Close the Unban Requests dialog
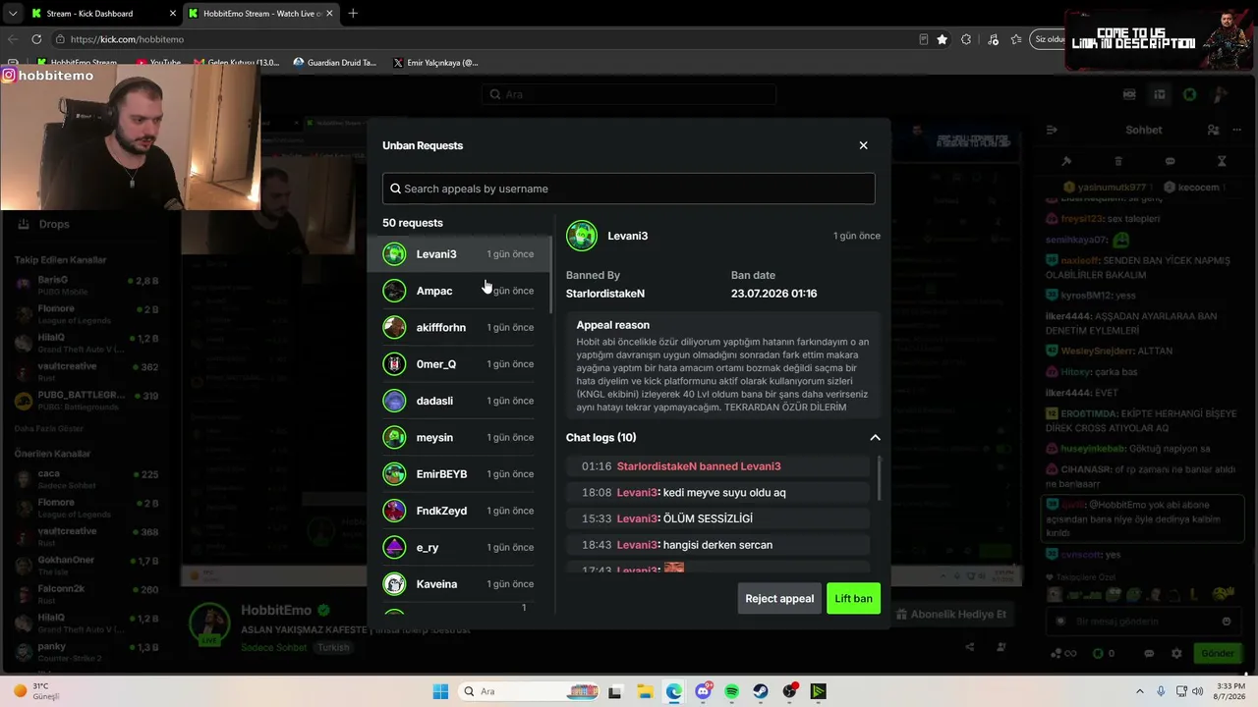This screenshot has height=707, width=1258. [x=863, y=145]
